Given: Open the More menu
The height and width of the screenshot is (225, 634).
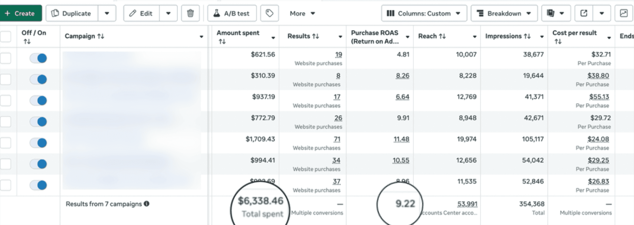Looking at the screenshot, I should [302, 13].
